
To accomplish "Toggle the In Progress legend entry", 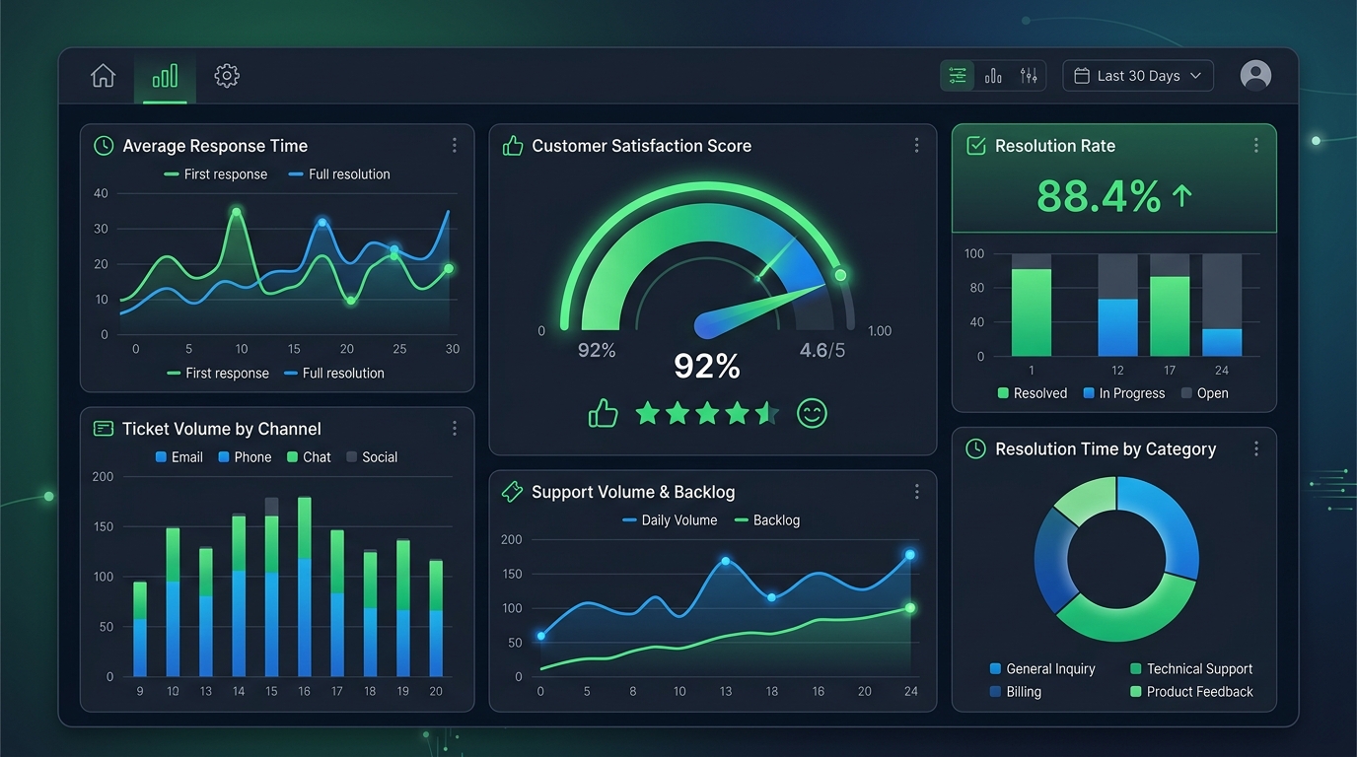I will pyautogui.click(x=1124, y=393).
